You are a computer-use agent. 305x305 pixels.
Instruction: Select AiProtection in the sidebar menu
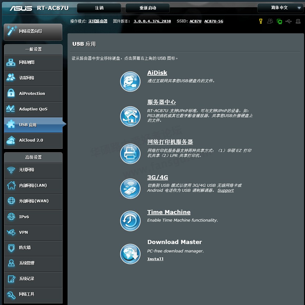(33, 94)
